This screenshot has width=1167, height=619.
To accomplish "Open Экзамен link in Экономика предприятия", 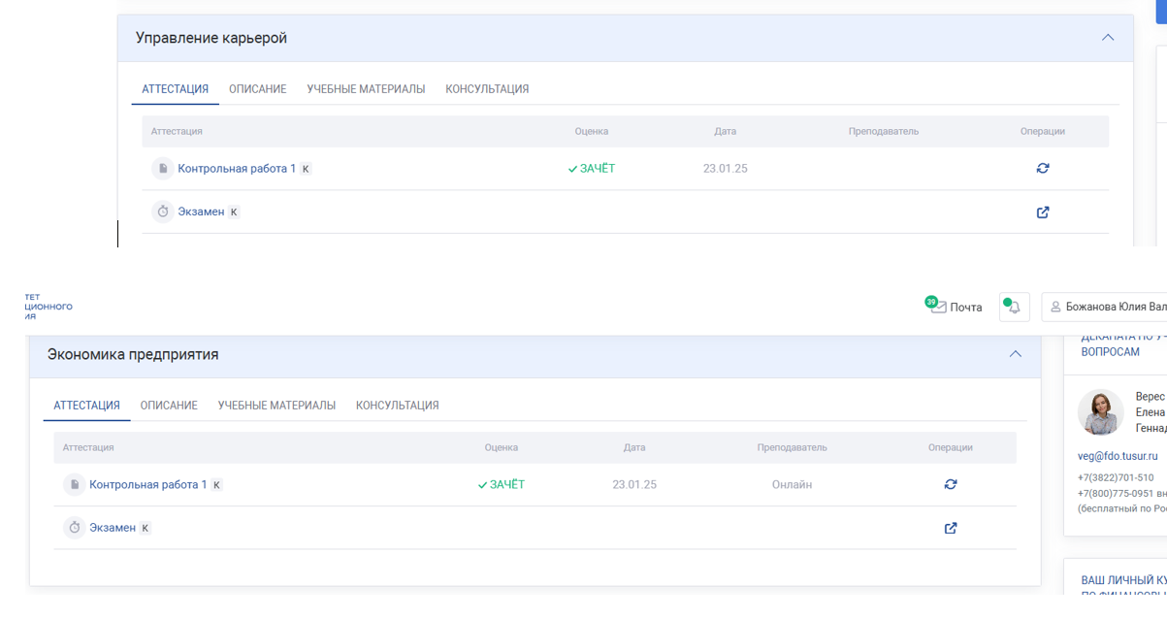I will pyautogui.click(x=113, y=528).
